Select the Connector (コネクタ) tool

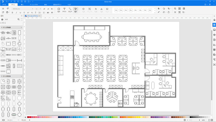coord(70,10)
